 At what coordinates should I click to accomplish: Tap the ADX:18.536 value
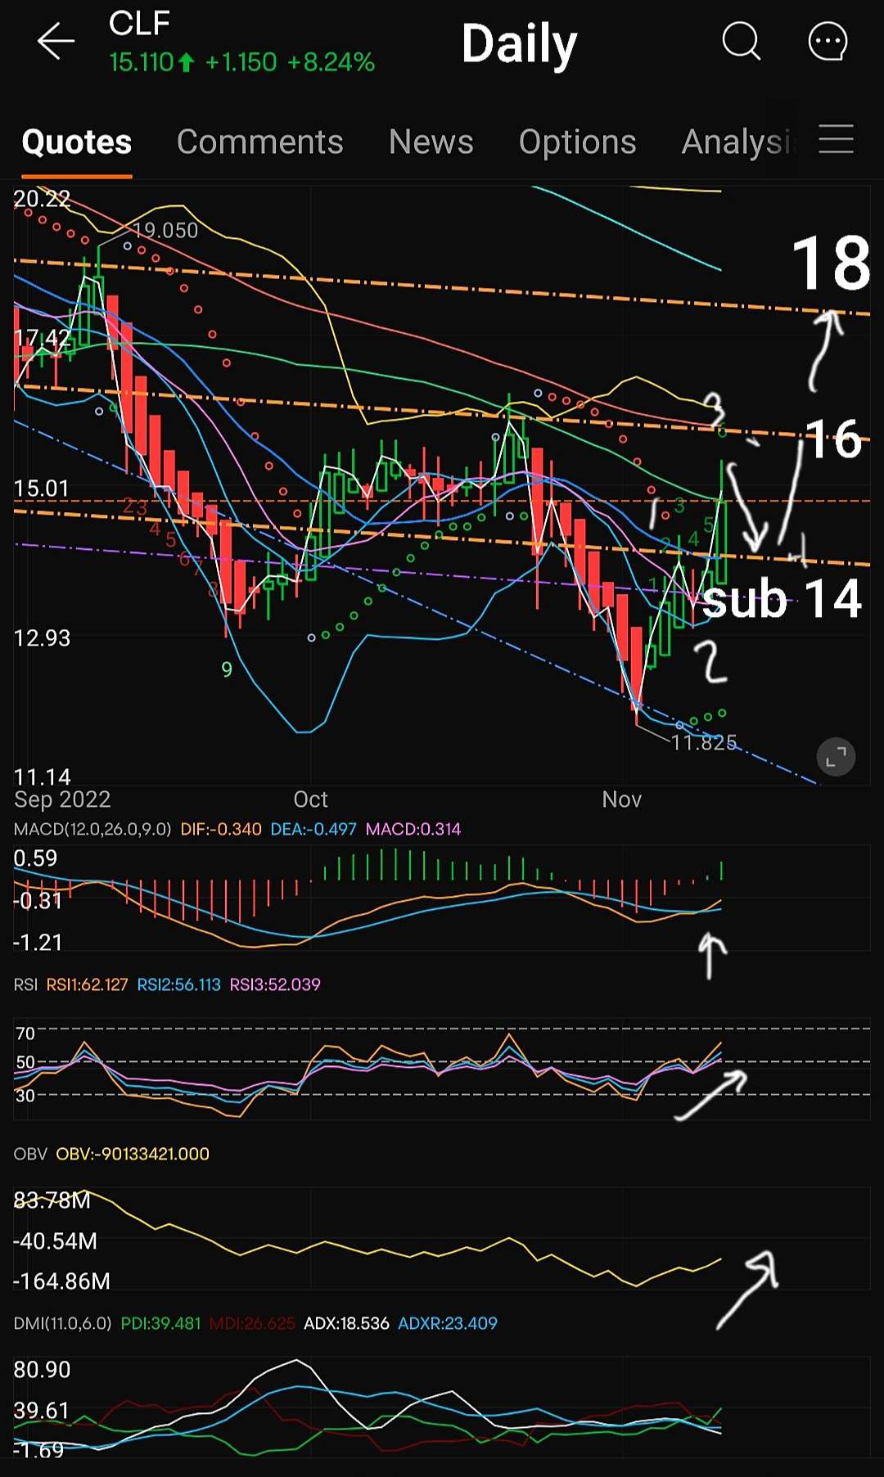coord(346,1323)
